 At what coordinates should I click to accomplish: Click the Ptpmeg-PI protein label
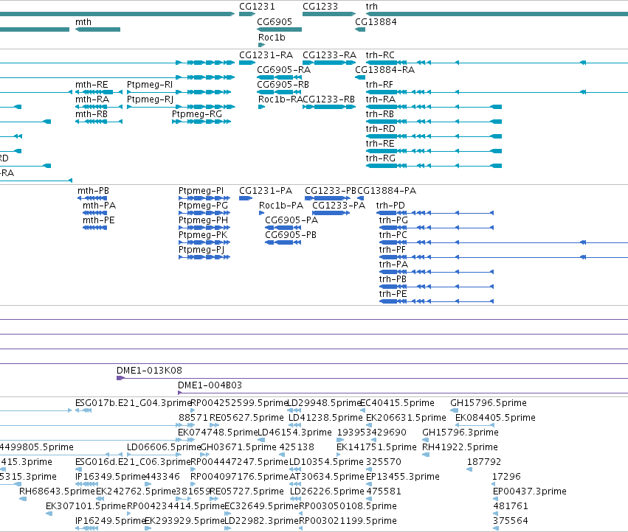(x=201, y=191)
